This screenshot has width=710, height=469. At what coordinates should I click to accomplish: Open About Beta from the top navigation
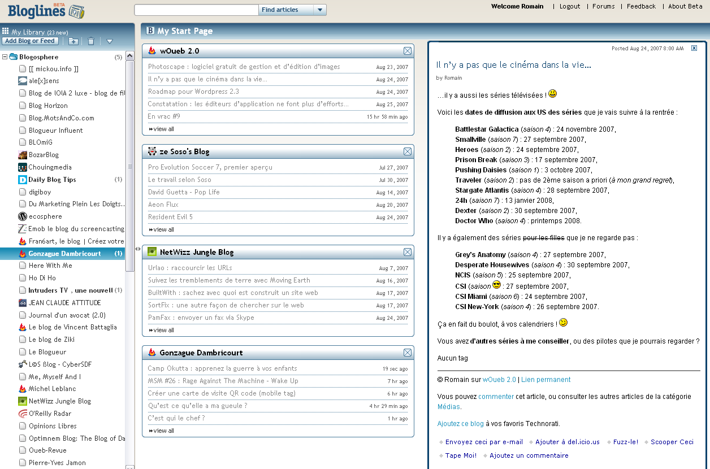[685, 6]
